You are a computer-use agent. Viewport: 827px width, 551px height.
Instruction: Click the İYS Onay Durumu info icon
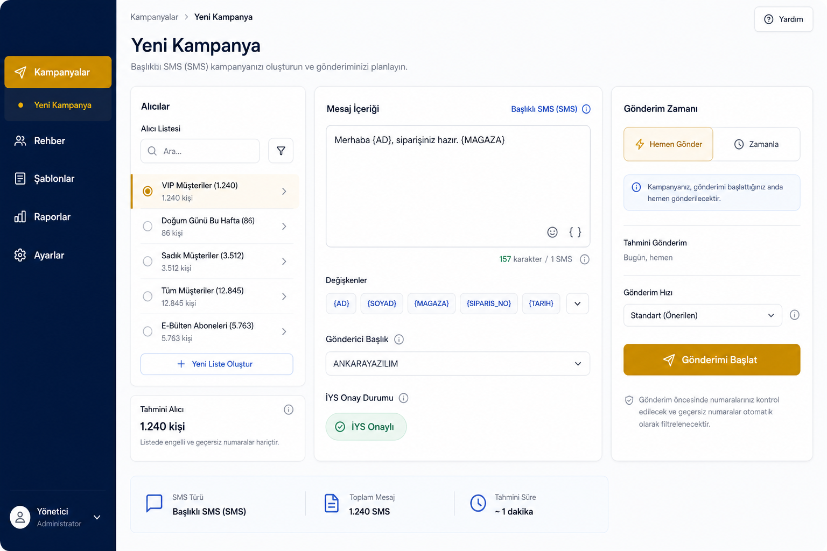[x=403, y=398]
